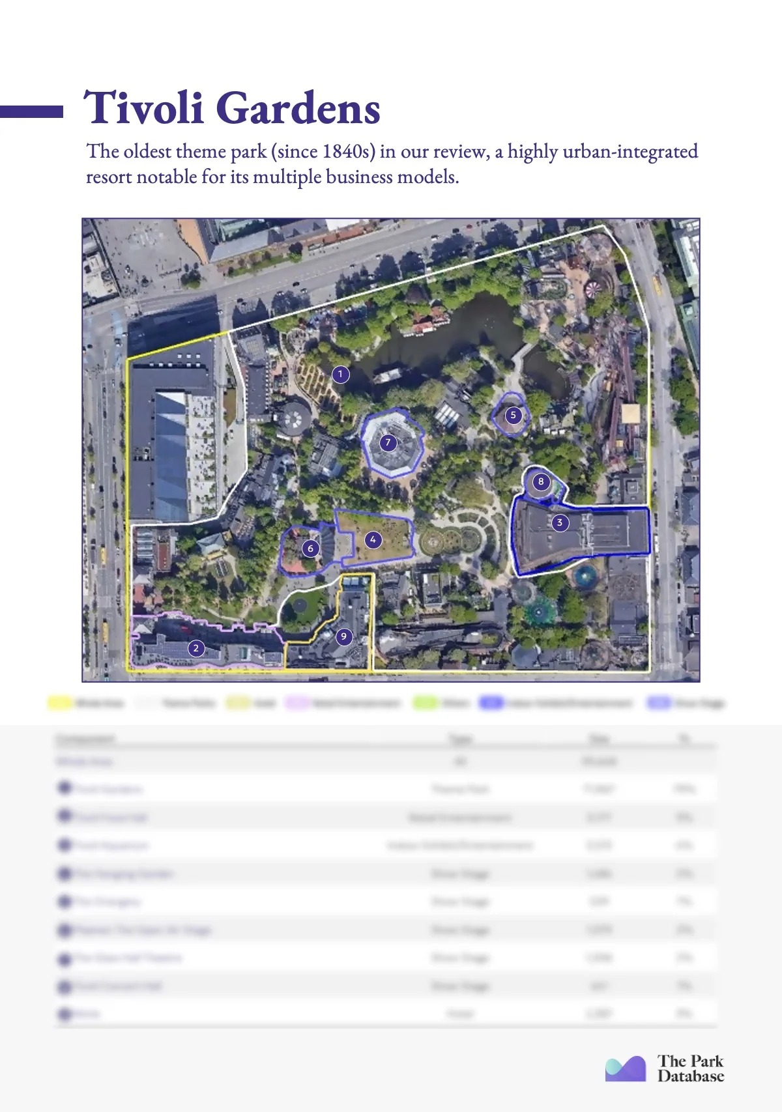The height and width of the screenshot is (1112, 782).
Task: Select map marker number 2
Action: click(195, 648)
